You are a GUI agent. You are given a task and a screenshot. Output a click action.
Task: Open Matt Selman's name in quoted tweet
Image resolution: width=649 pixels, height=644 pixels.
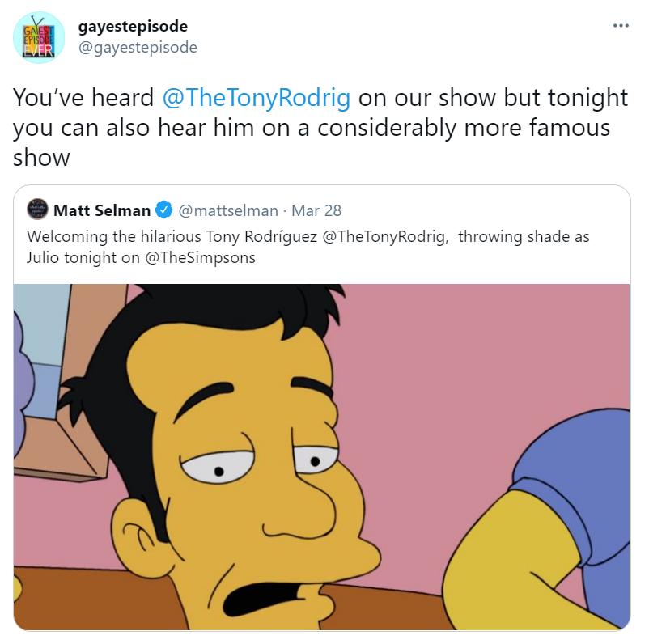102,210
